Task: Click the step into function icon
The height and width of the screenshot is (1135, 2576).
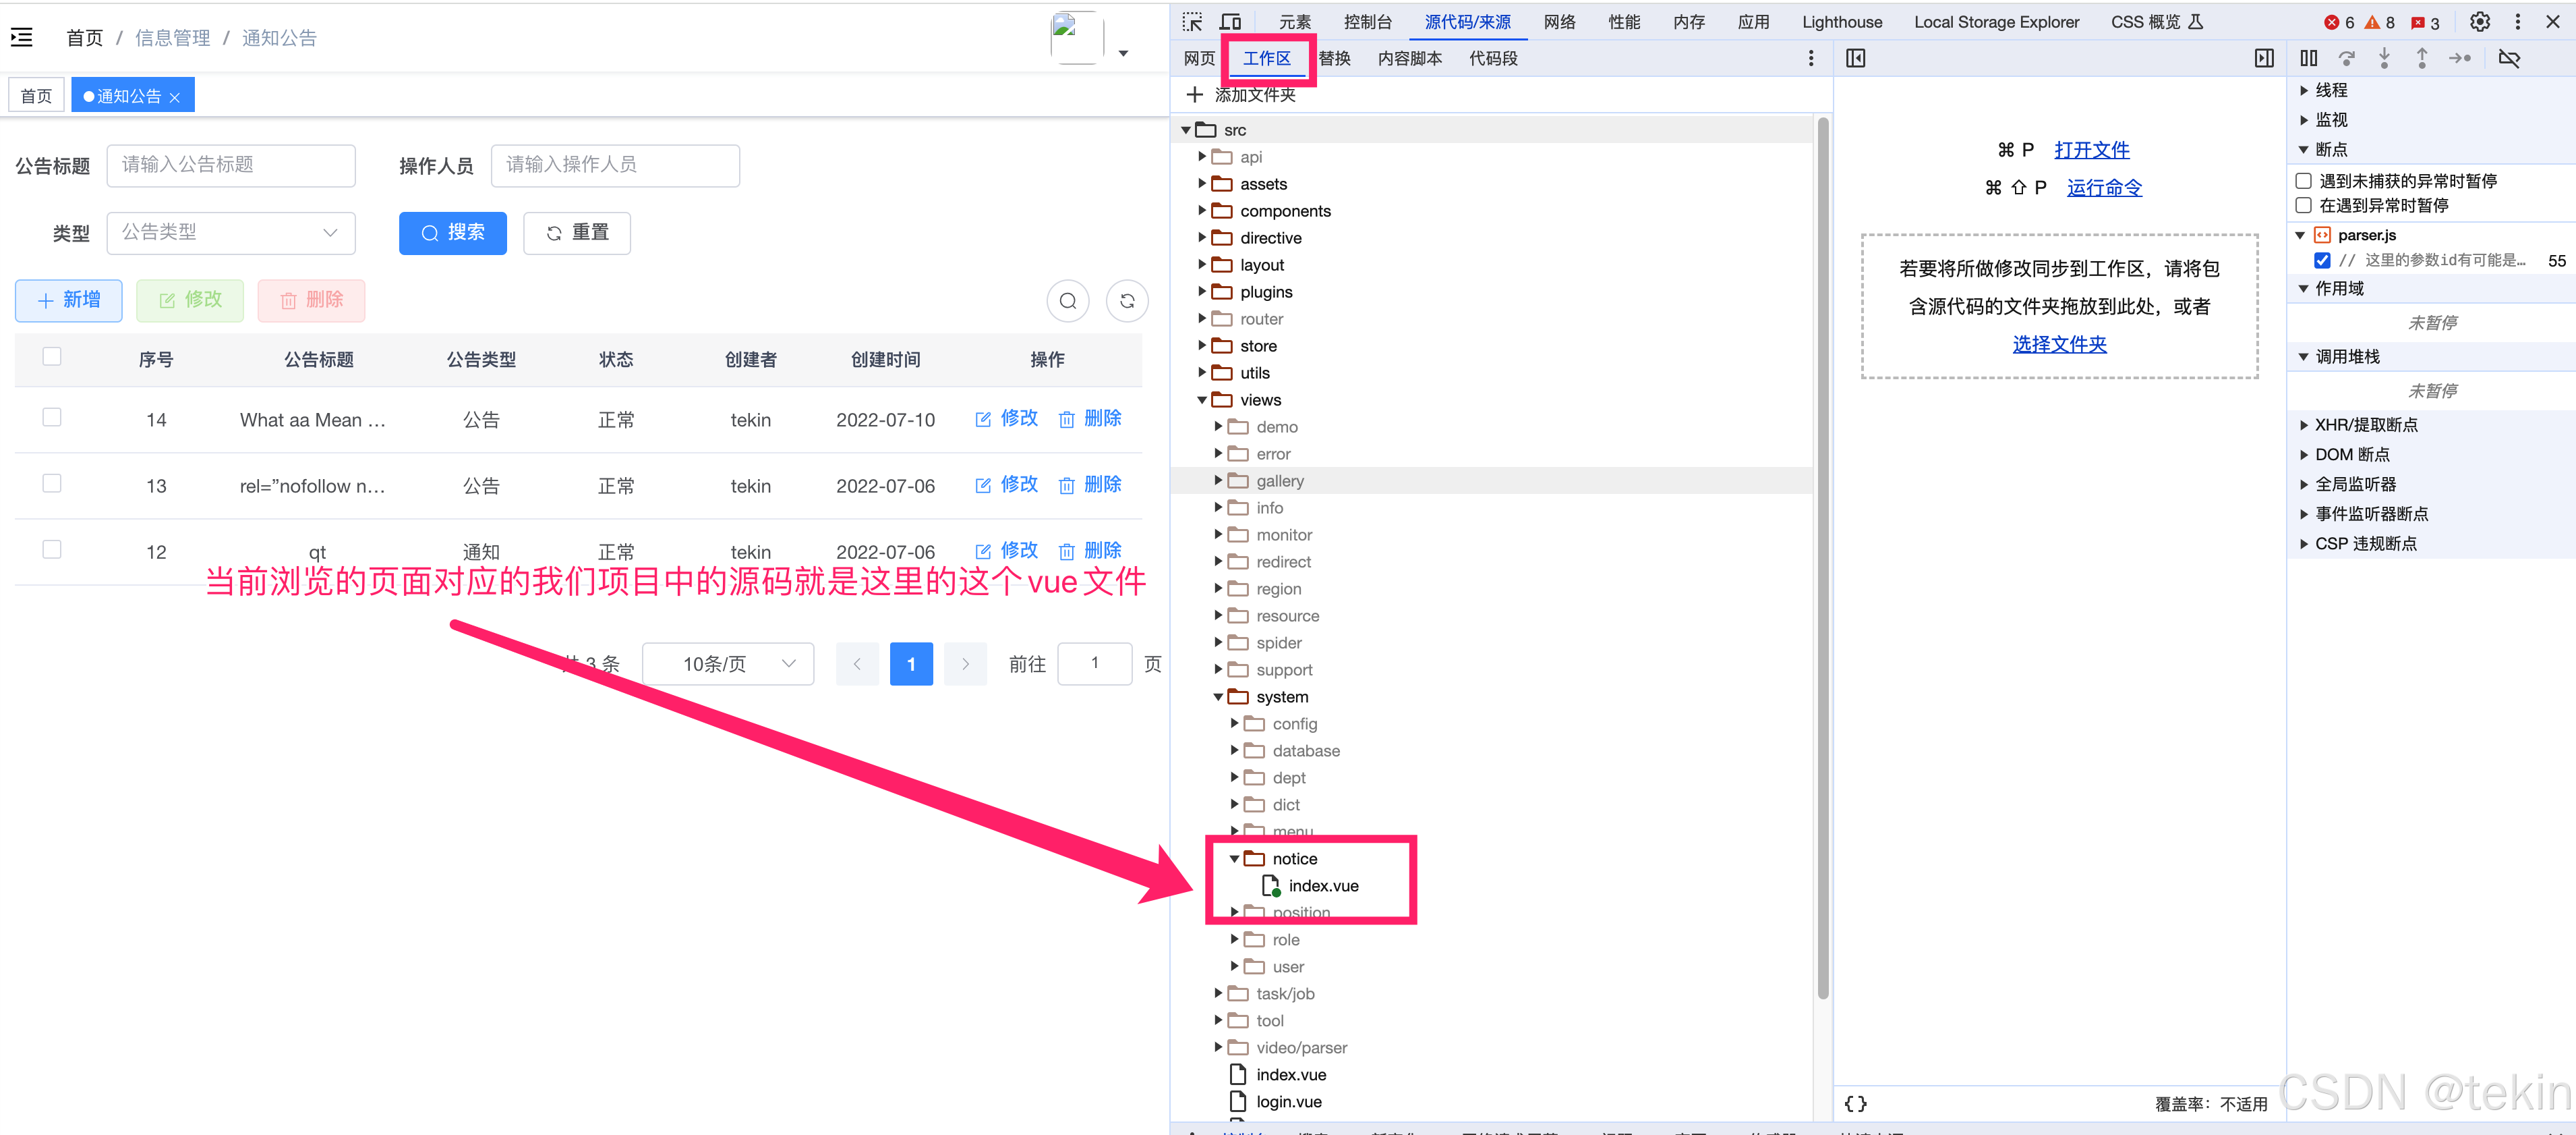Action: point(2384,58)
